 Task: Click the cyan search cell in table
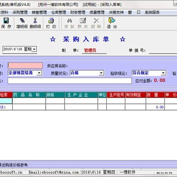tap(6, 101)
